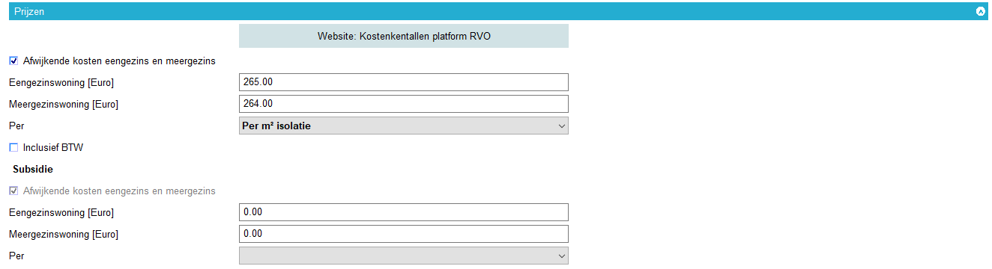Click the Prijzen header title

29,11
